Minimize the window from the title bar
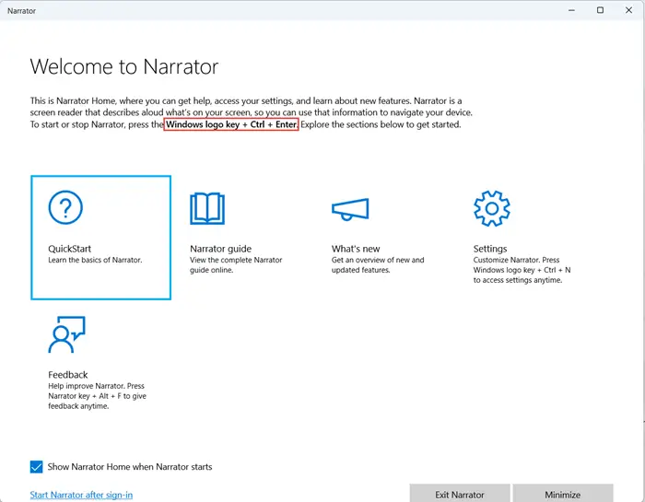645x502 pixels. point(572,10)
